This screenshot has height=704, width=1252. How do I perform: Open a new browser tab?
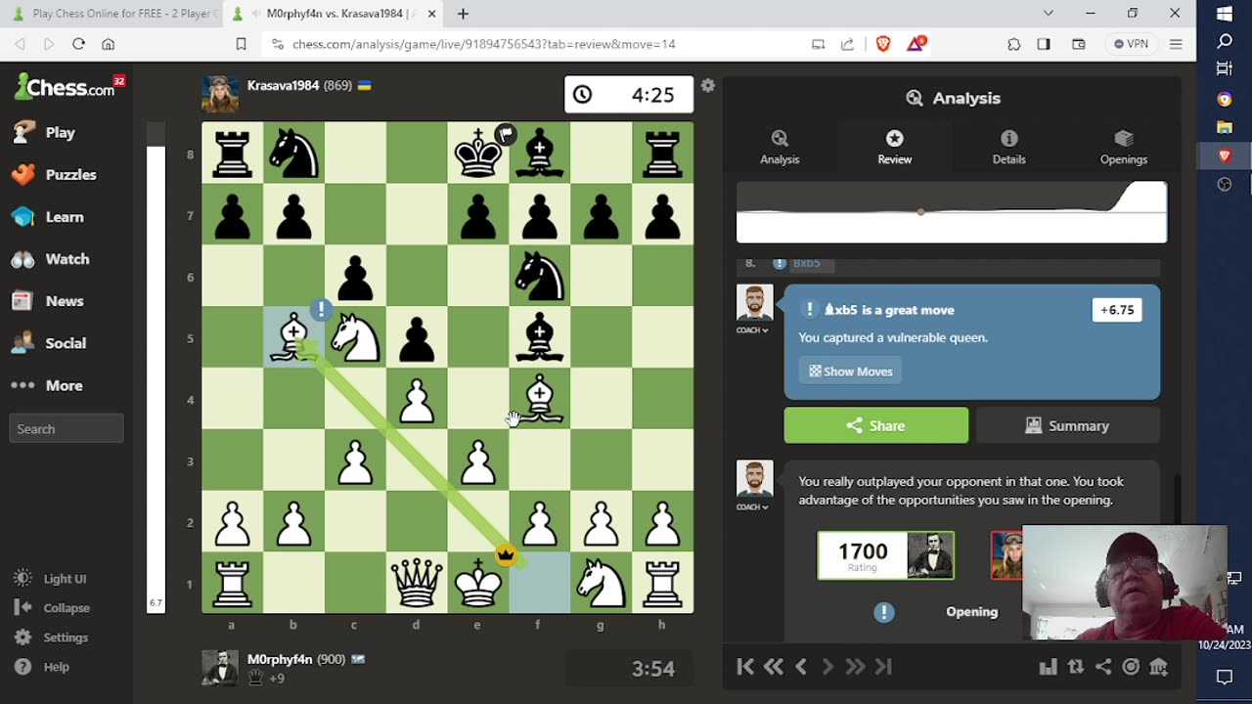point(463,14)
